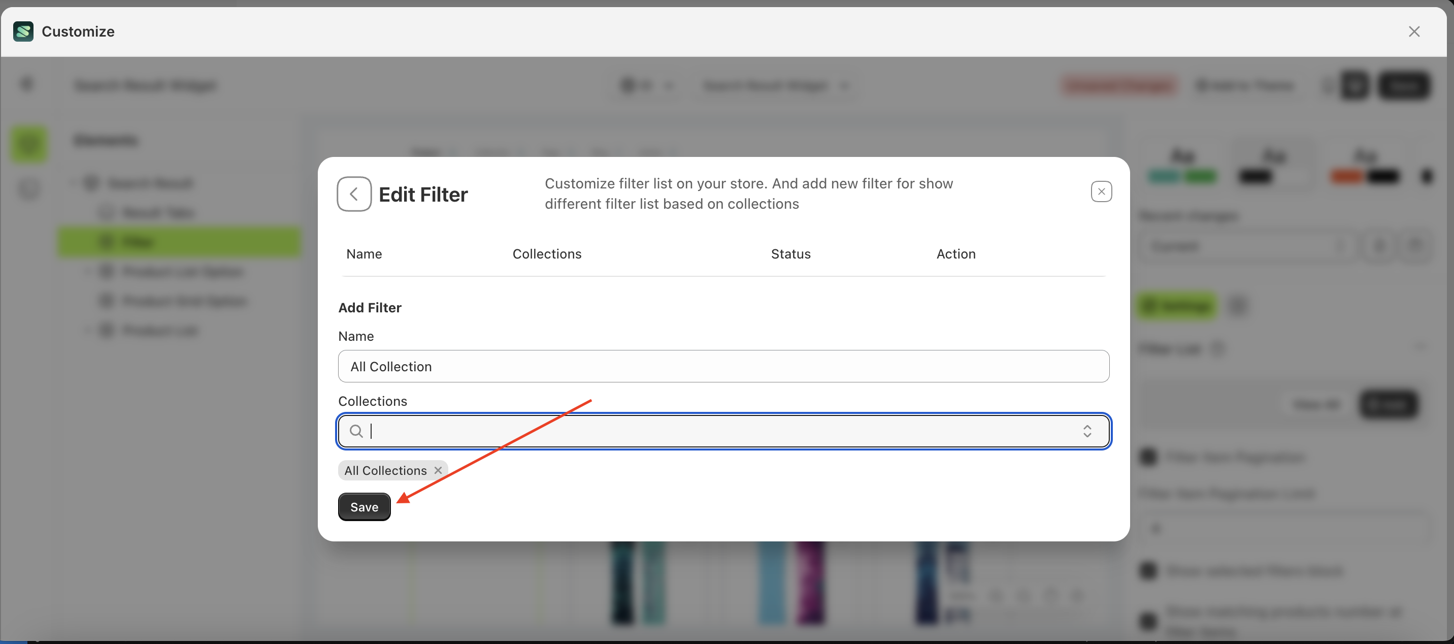
Task: Click the Name field containing All Collection
Action: [723, 367]
